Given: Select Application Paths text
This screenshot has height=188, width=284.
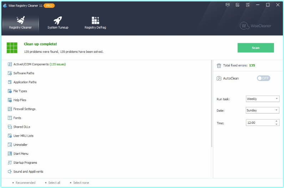Looking at the screenshot, I should 25,82.
